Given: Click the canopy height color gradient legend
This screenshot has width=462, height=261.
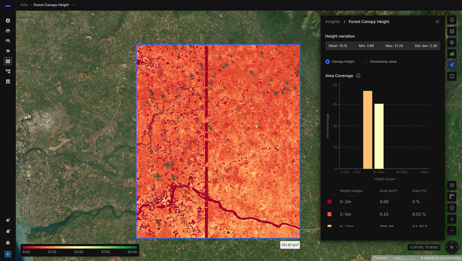Looking at the screenshot, I should pyautogui.click(x=79, y=247).
